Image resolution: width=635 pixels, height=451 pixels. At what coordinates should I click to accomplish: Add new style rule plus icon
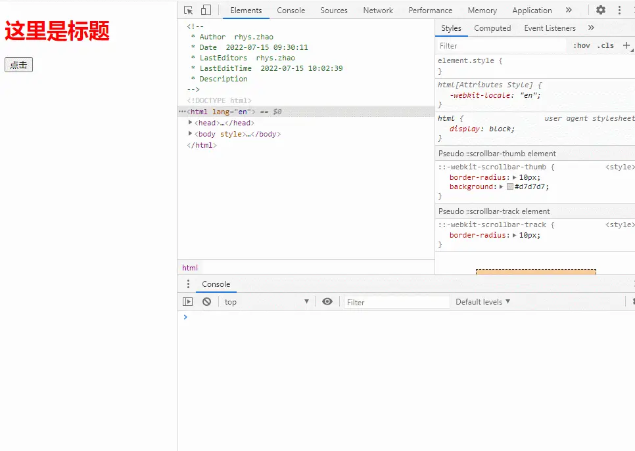[626, 46]
